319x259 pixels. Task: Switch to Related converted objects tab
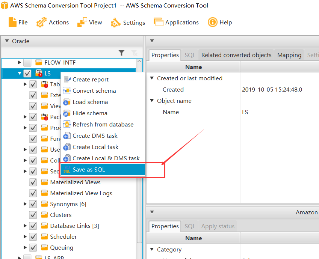(x=236, y=55)
